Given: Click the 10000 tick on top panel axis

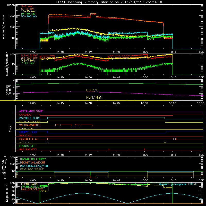Looking at the screenshot, I should coord(11,5).
